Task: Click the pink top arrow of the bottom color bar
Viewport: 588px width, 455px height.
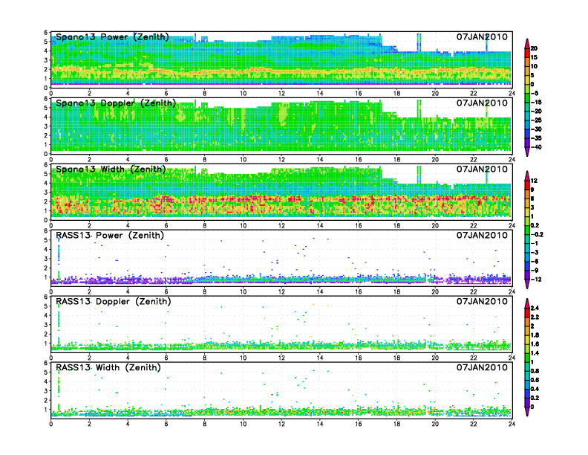Action: pyautogui.click(x=527, y=303)
